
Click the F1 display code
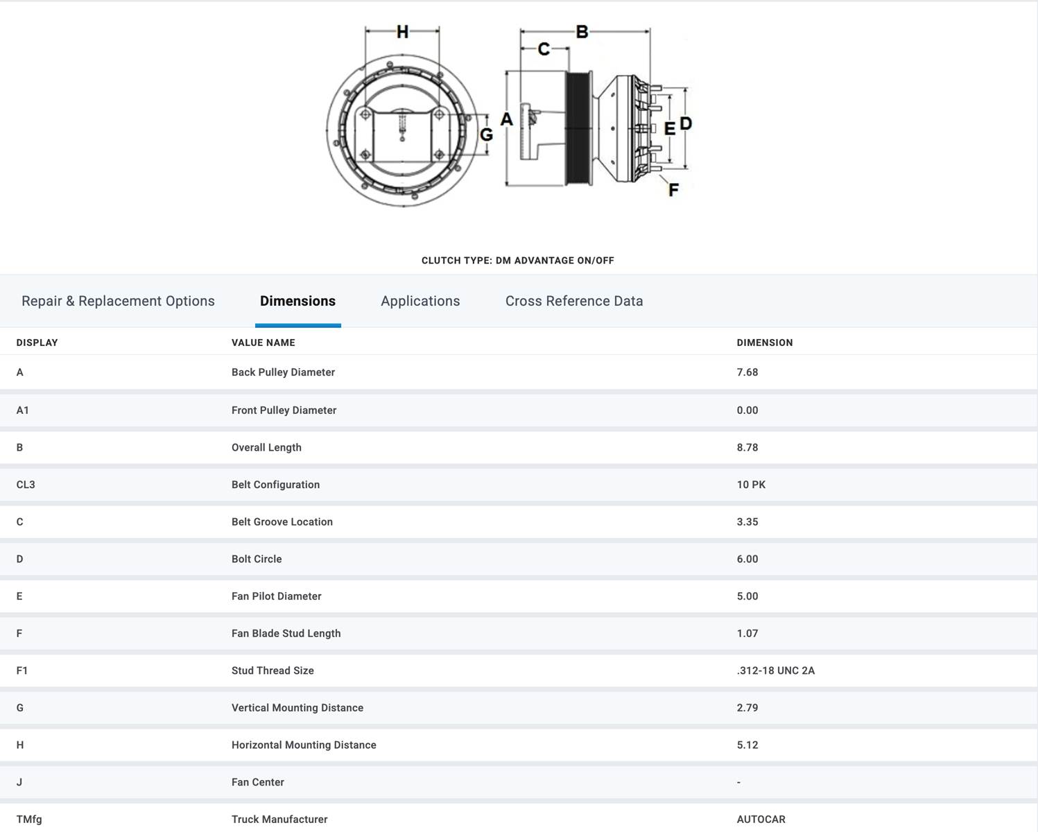(22, 670)
